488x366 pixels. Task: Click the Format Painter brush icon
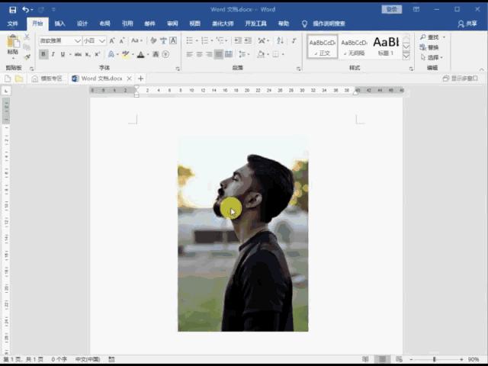[28, 56]
